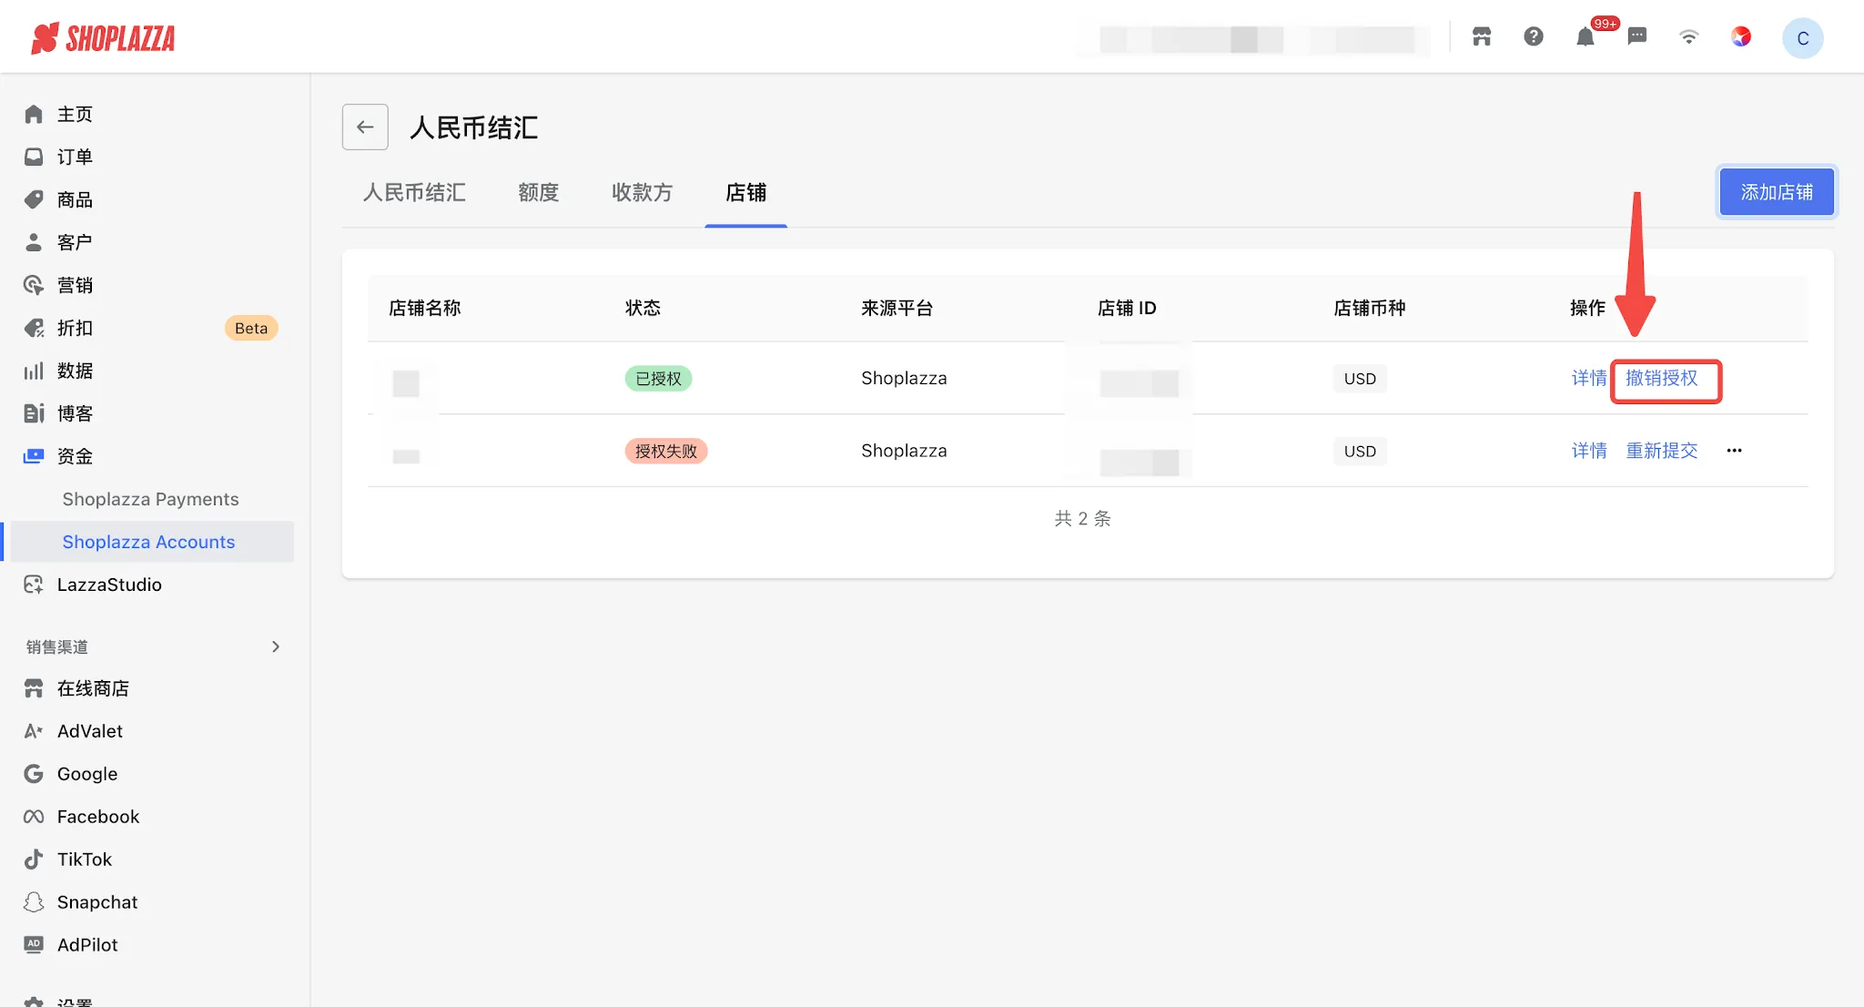Switch to 人民币结汇 tab
1864x1007 pixels.
point(414,192)
